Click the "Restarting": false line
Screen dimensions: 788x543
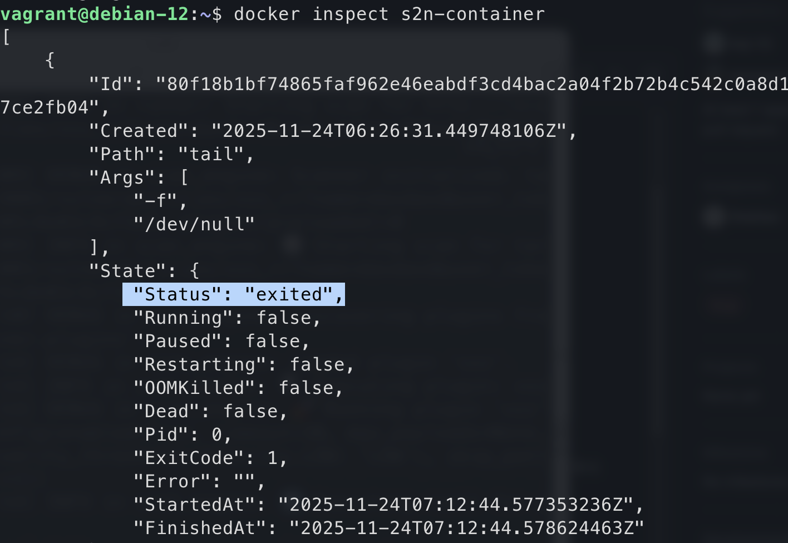[244, 364]
